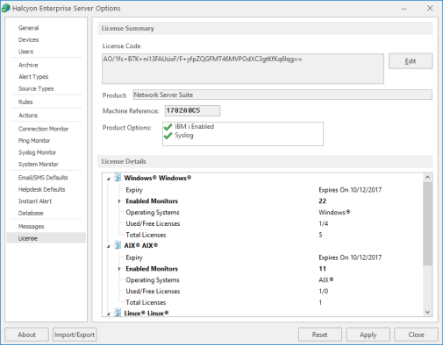Click the License Details scrollbar down arrow
Viewport: 443px width, 345px height.
pos(427,312)
